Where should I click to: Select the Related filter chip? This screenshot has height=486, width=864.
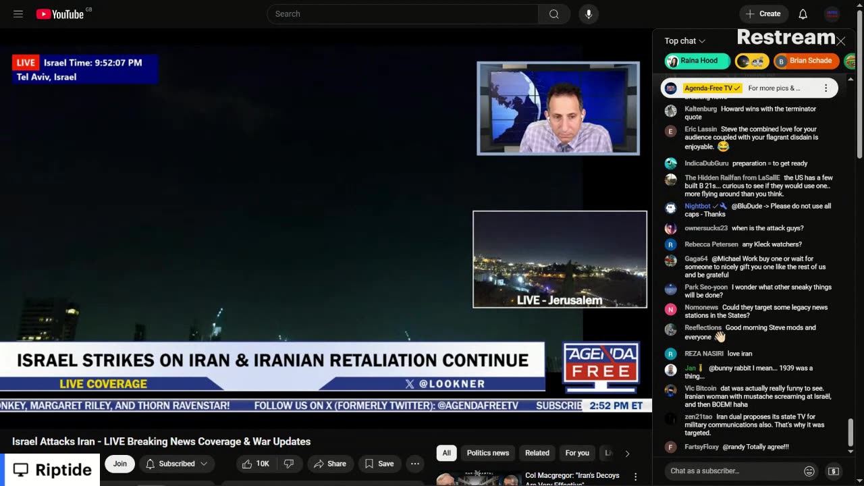point(537,453)
